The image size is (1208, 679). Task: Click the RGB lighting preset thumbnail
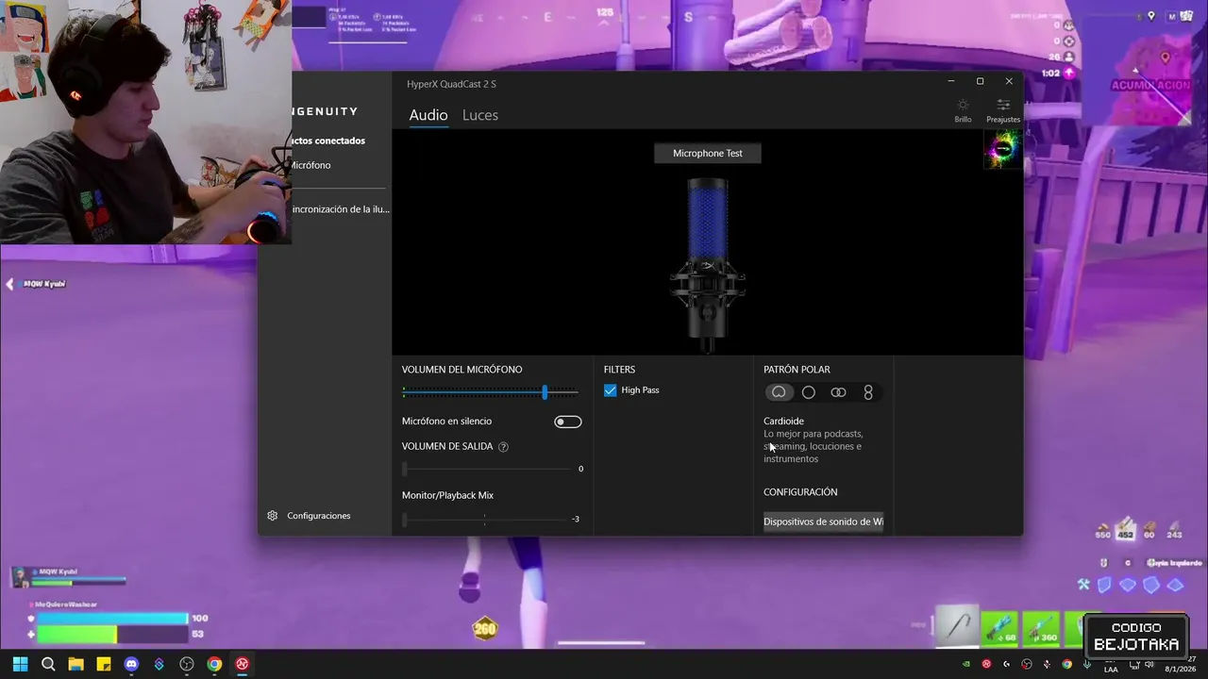pyautogui.click(x=1002, y=149)
